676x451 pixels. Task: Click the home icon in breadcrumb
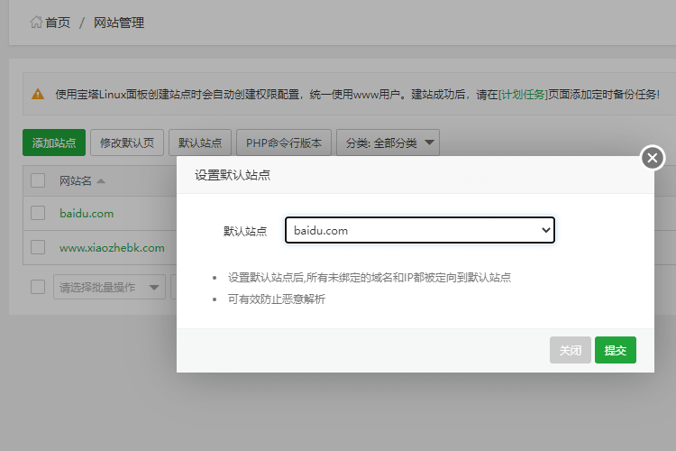(36, 22)
